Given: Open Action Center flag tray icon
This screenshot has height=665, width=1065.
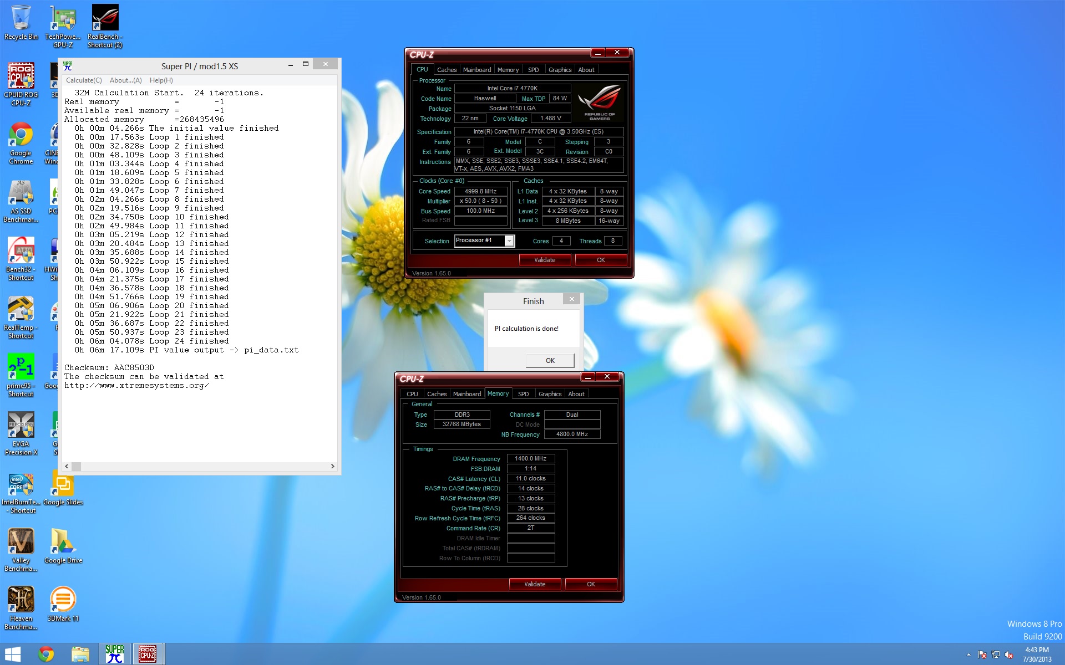Looking at the screenshot, I should (982, 654).
